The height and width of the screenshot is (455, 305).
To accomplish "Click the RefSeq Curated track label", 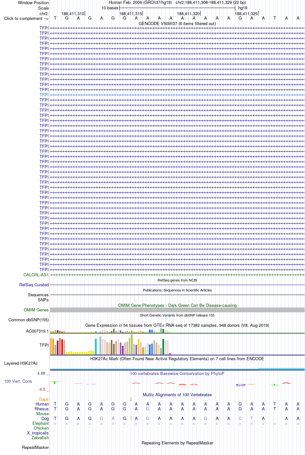I will [34, 285].
